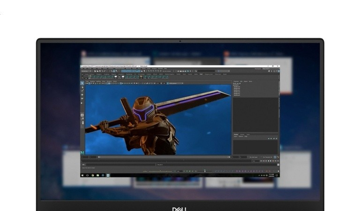
Task: Click the play forwards playback button
Action: (x=271, y=161)
